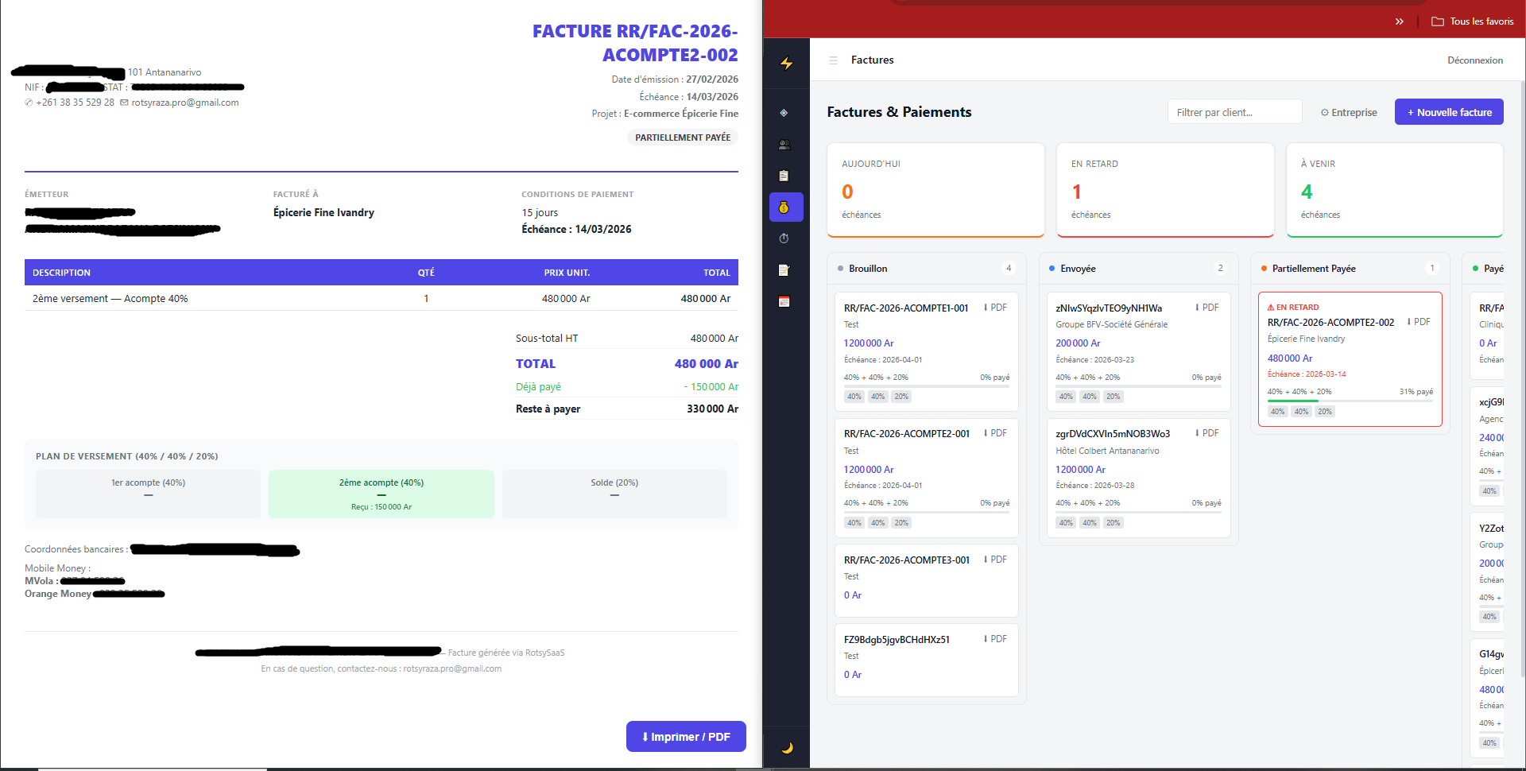The height and width of the screenshot is (771, 1526).
Task: Download PDF of zgrDVdCXVIn5mNOB3Wo3 invoice
Action: [x=1206, y=433]
